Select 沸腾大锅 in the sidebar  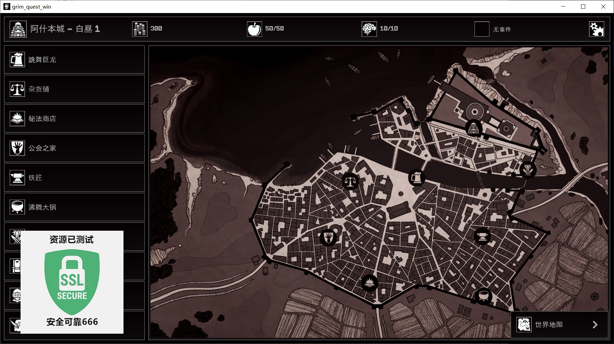point(74,207)
